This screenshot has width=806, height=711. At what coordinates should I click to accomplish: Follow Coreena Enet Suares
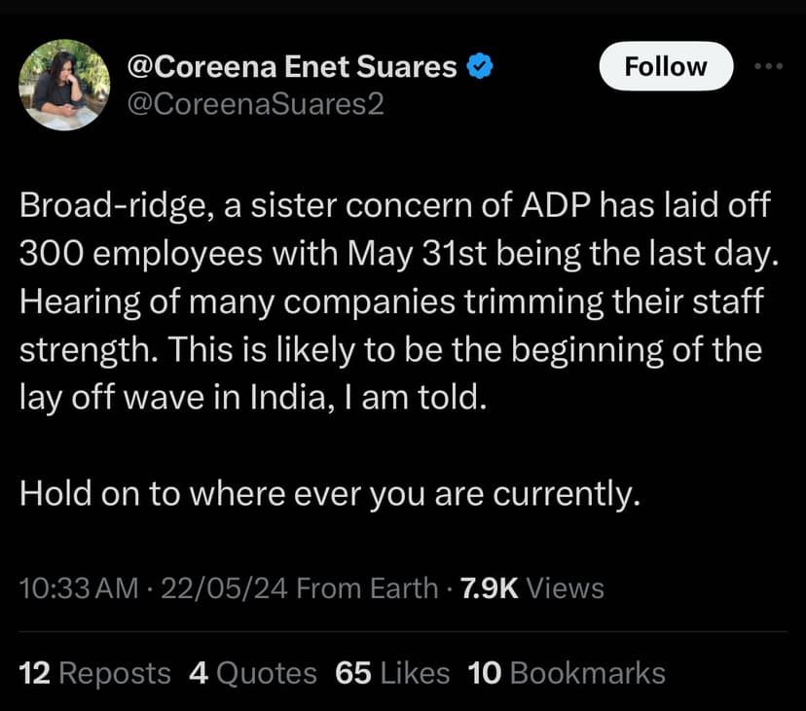[666, 66]
